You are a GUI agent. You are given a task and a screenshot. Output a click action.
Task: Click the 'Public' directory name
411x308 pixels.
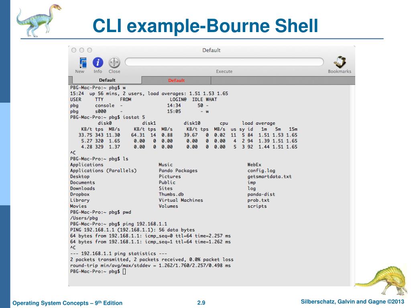pyautogui.click(x=167, y=182)
